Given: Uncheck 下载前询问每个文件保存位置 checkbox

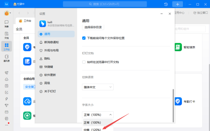Looking at the screenshot, I should tap(84, 38).
